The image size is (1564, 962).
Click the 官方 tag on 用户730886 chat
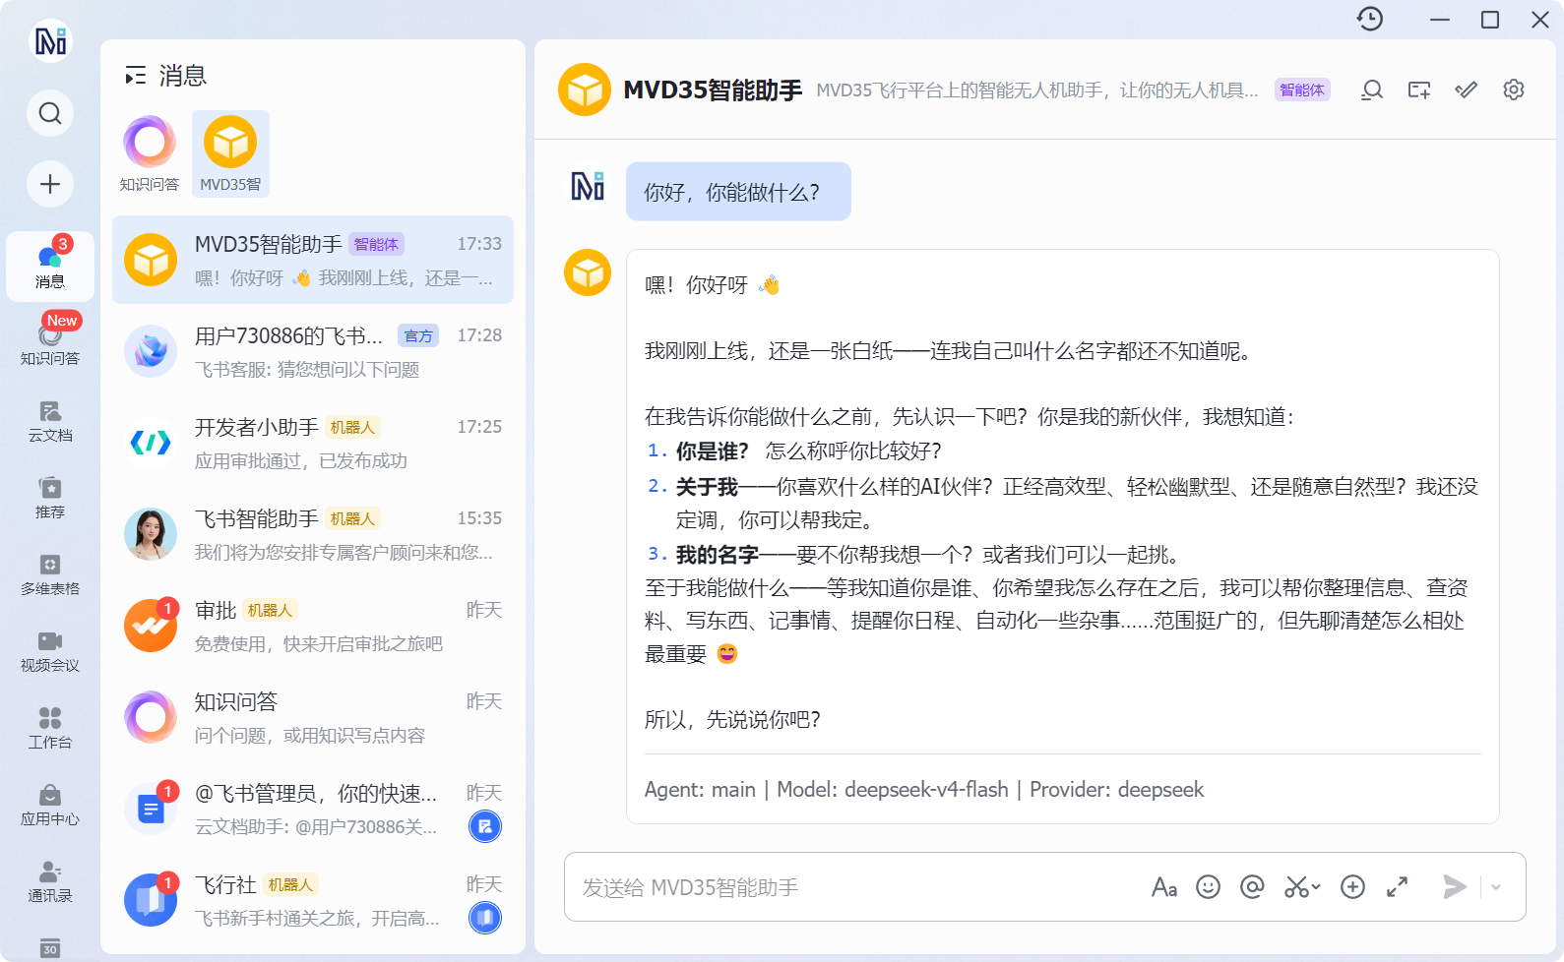[x=418, y=335]
